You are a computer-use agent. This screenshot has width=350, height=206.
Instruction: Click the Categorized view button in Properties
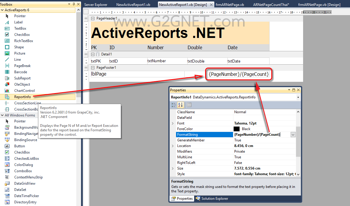(x=173, y=105)
